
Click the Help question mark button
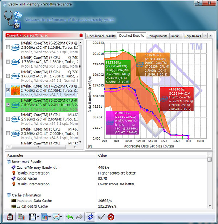199,3
